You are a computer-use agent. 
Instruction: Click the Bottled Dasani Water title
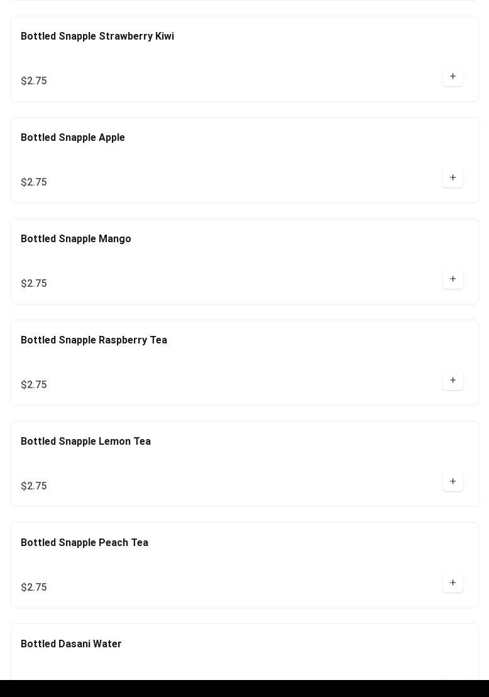[71, 644]
